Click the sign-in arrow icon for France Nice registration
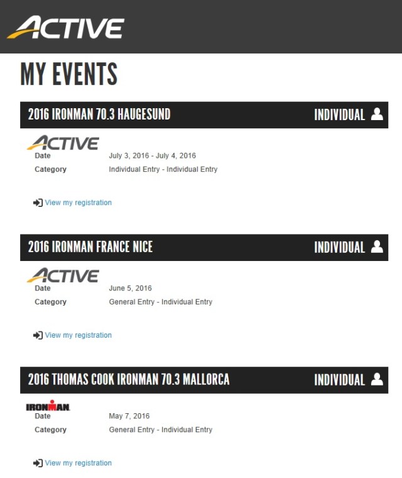This screenshot has height=478, width=402. [38, 335]
